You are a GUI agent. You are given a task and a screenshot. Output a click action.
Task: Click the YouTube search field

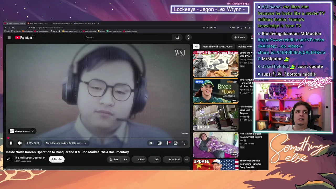click(x=128, y=37)
